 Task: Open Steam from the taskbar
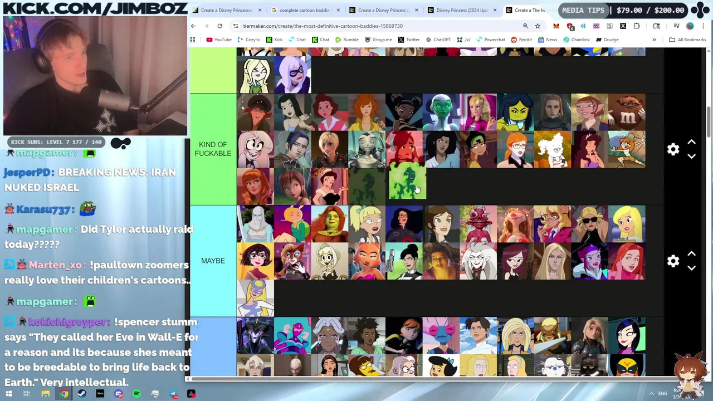coord(82,394)
